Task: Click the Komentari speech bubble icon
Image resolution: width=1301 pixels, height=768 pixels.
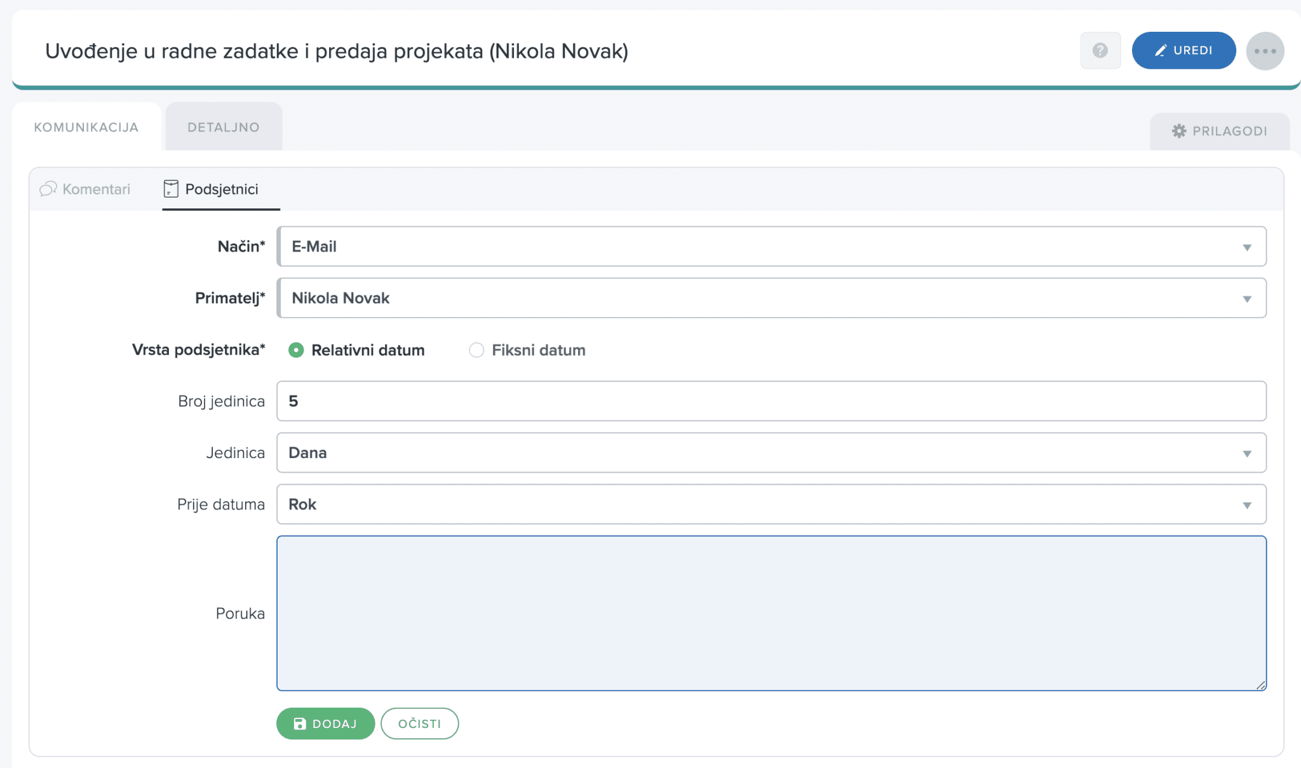Action: click(x=48, y=189)
